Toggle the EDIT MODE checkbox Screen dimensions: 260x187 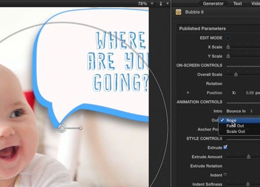click(228, 38)
